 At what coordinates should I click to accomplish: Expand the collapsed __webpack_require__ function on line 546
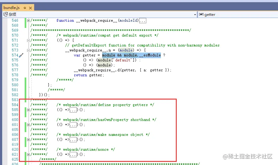click(28, 20)
